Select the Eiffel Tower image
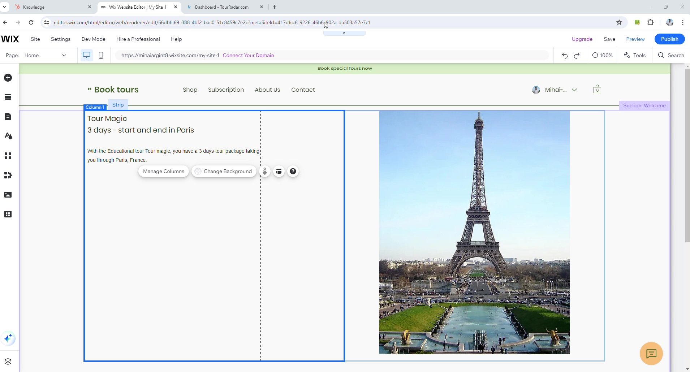Image resolution: width=690 pixels, height=372 pixels. click(474, 232)
